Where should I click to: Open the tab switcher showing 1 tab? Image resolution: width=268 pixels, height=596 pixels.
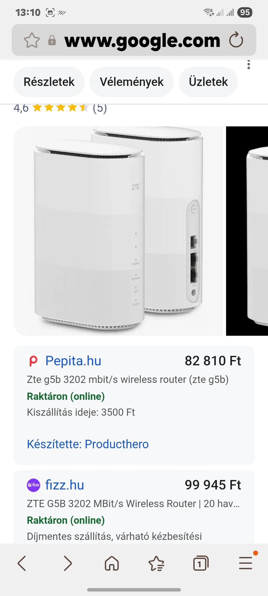(201, 563)
